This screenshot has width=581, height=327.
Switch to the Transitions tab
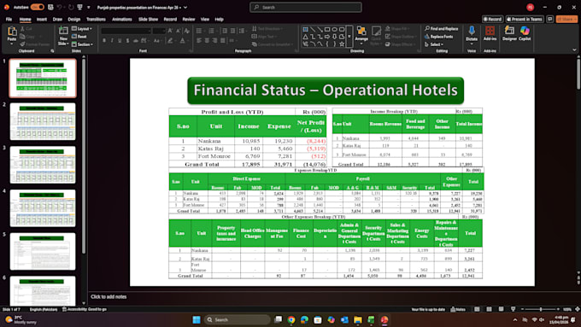(96, 20)
